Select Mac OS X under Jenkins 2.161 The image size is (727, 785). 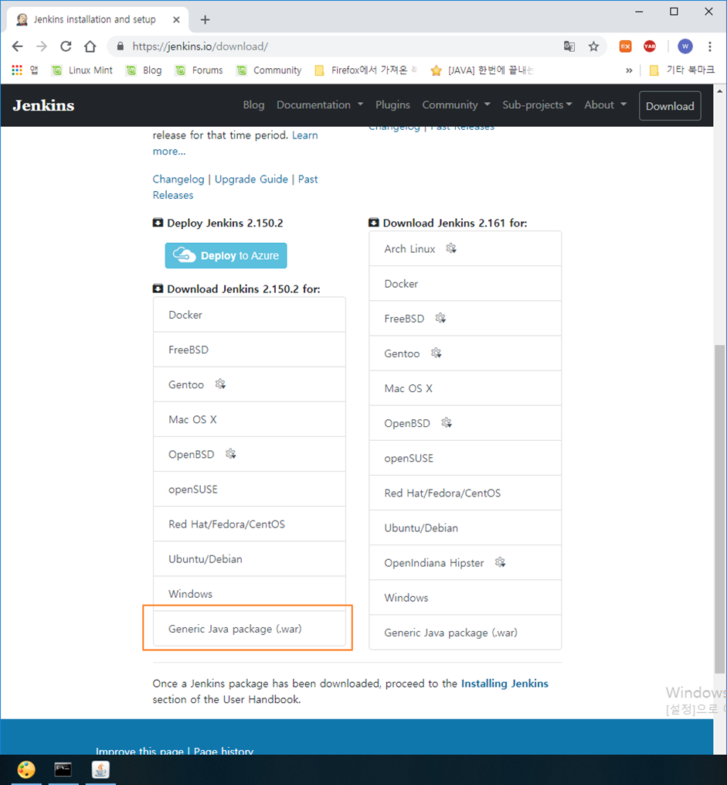[x=465, y=388]
